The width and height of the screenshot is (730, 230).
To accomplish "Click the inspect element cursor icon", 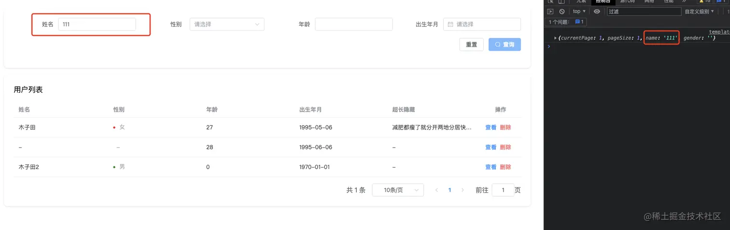I will tap(550, 1).
